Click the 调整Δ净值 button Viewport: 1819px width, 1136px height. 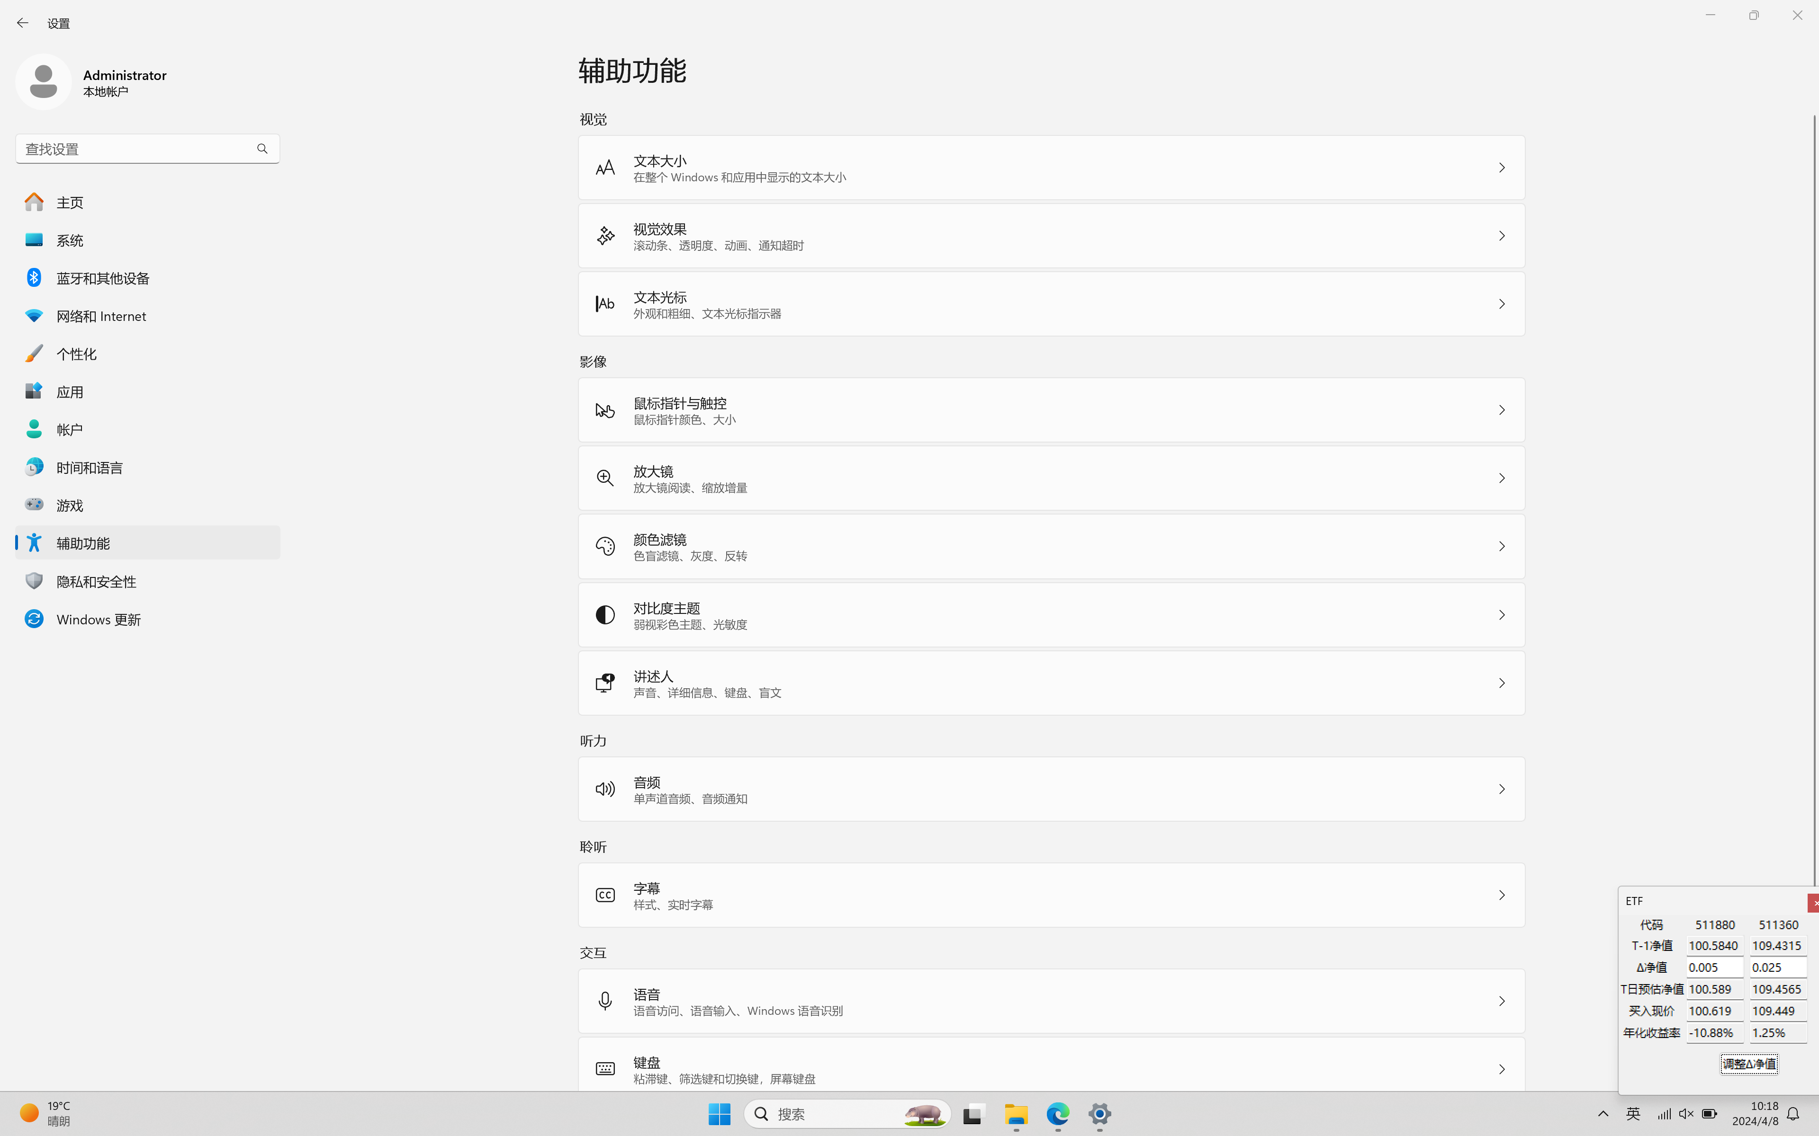(x=1749, y=1064)
